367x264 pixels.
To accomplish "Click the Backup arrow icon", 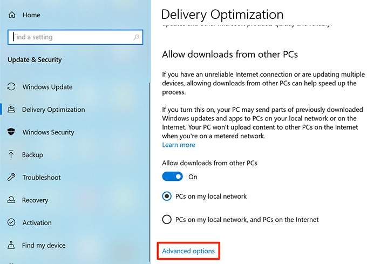I will click(12, 155).
